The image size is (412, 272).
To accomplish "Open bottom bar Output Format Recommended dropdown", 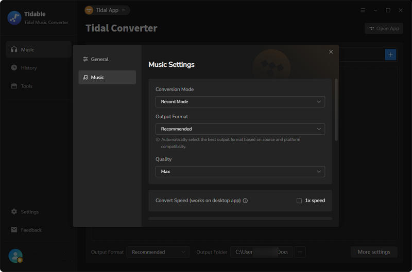I will (158, 252).
